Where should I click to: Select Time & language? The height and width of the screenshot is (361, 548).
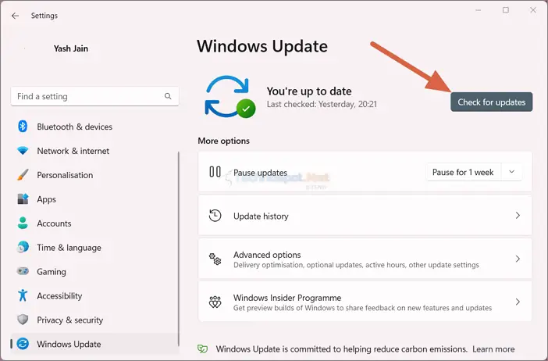94,248
